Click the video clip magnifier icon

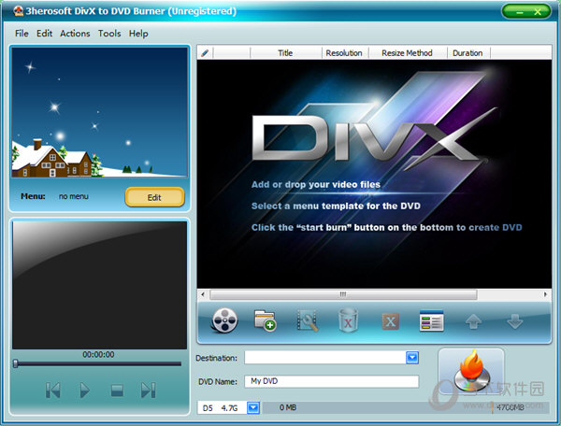click(308, 320)
